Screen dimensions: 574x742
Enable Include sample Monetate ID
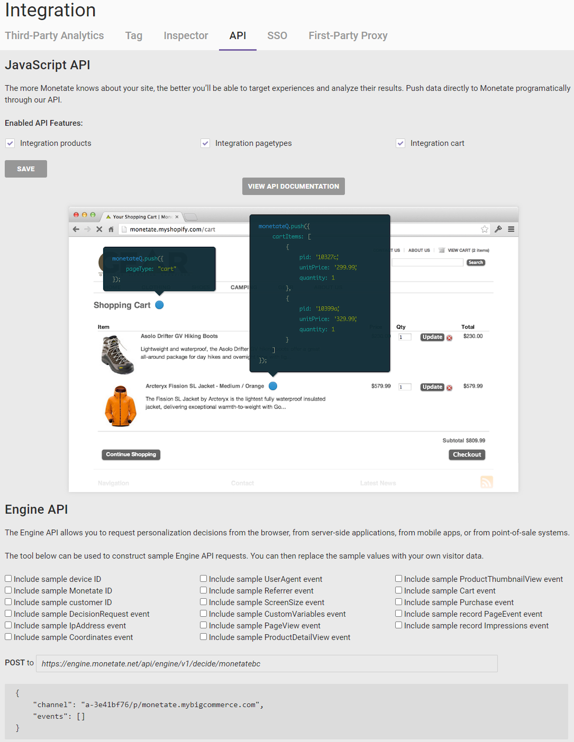point(8,590)
